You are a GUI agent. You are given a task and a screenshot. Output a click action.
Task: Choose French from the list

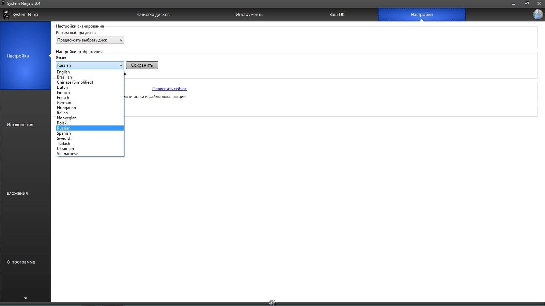(x=90, y=98)
